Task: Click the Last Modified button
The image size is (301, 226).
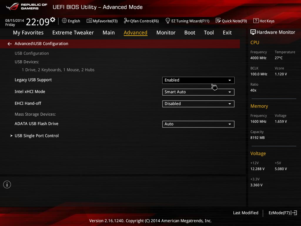Action: point(245,213)
